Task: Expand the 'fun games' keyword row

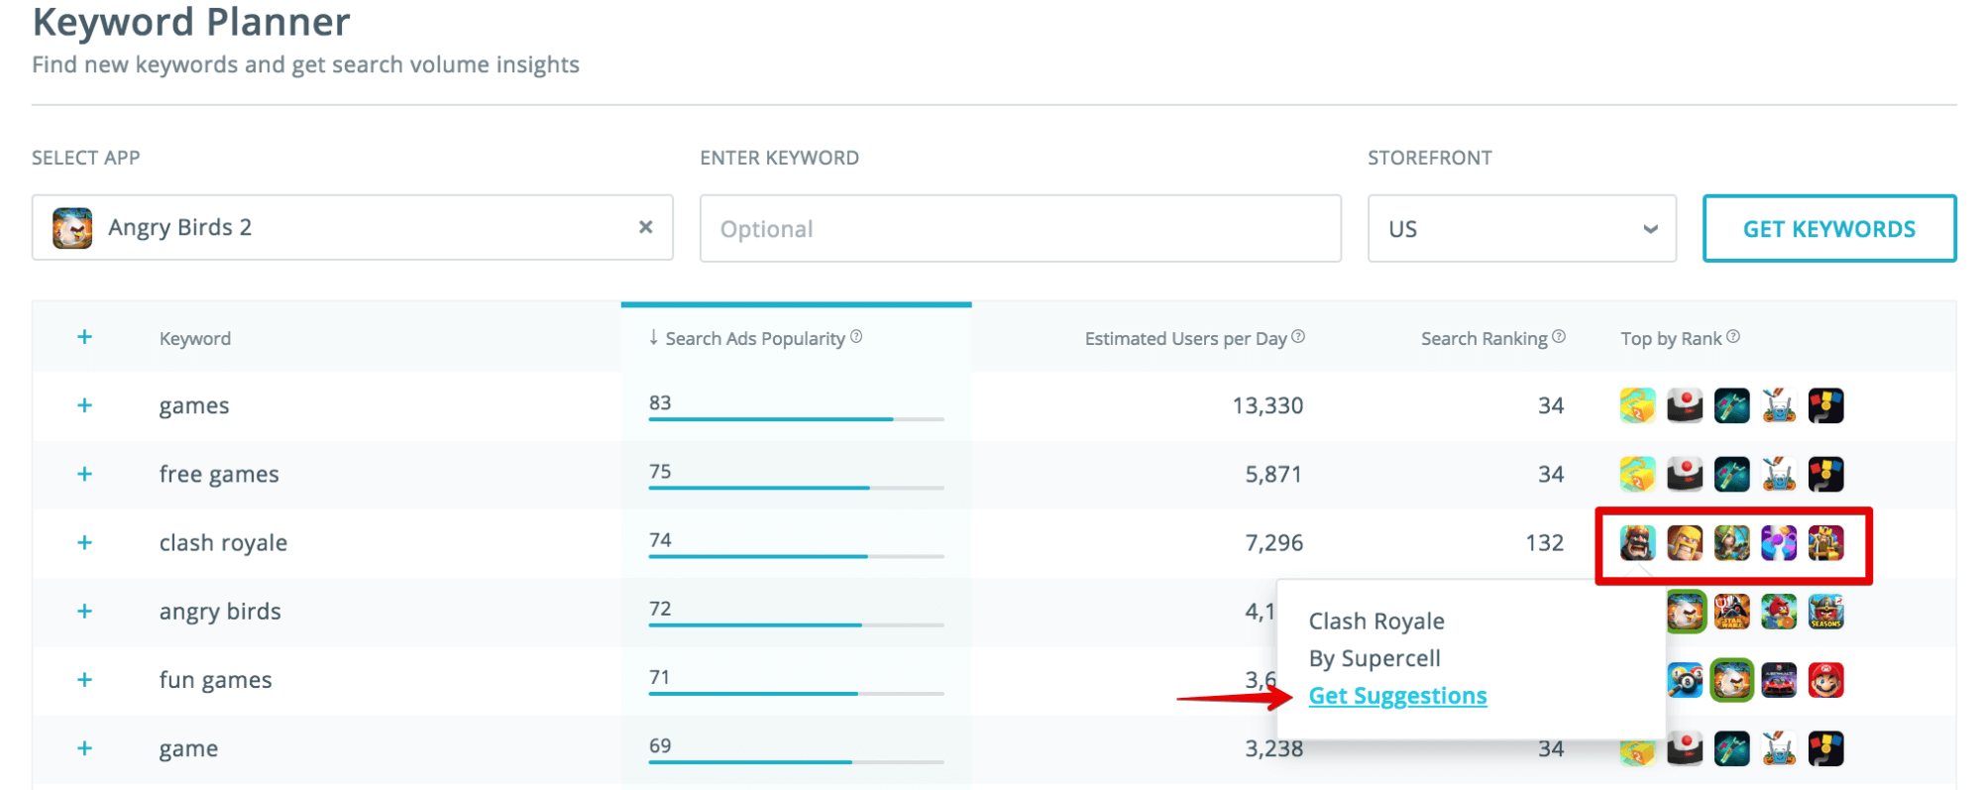Action: 85,679
